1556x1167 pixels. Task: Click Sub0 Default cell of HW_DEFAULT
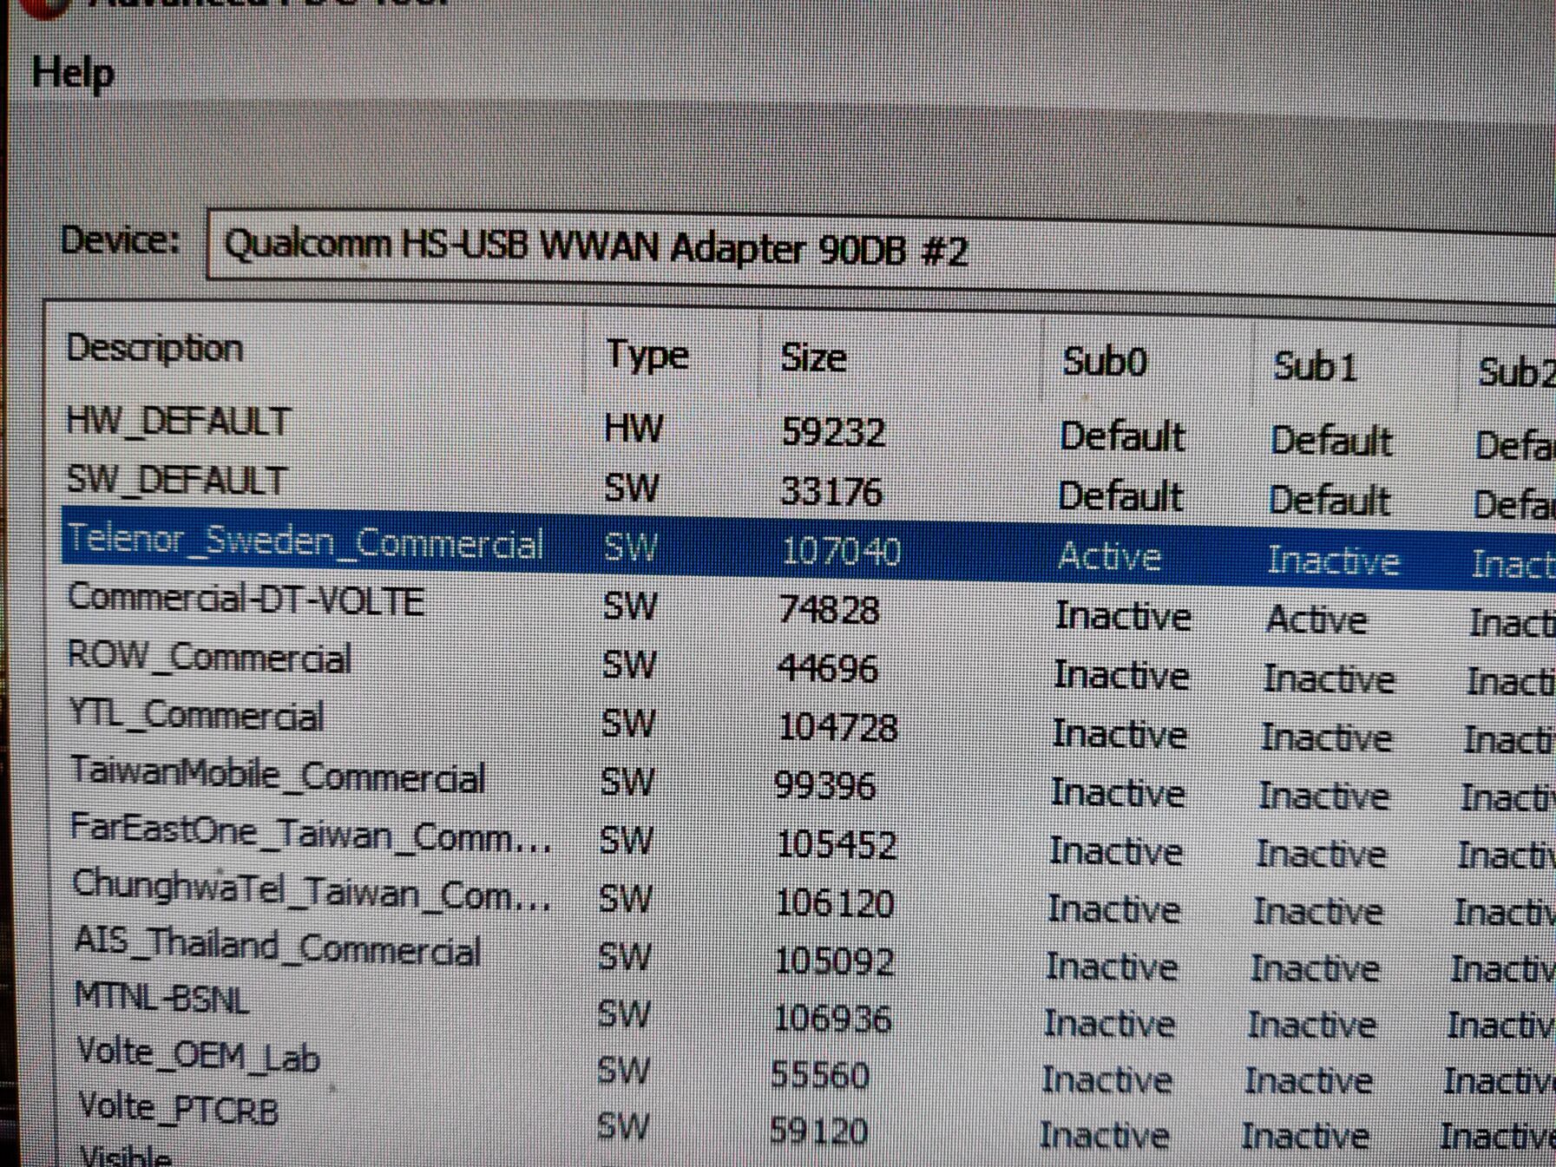[x=1122, y=436]
